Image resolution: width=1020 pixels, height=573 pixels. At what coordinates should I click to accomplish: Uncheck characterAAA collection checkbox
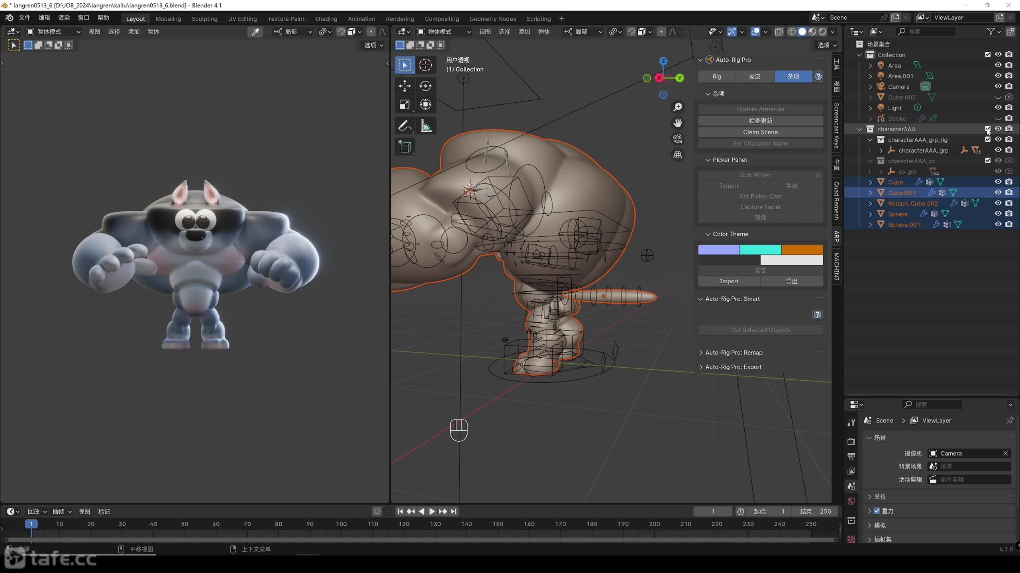987,129
